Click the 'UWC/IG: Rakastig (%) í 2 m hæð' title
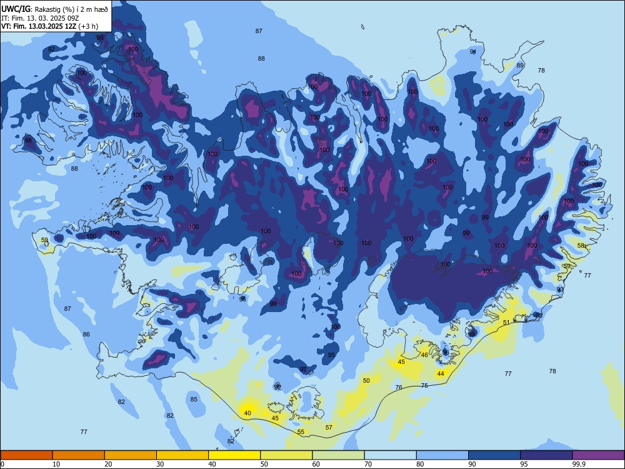Image resolution: width=625 pixels, height=469 pixels. coord(54,9)
